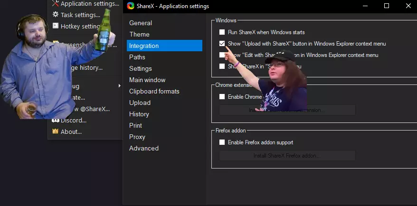The width and height of the screenshot is (417, 206).
Task: Toggle Show "Edit with ShareX" context menu checkbox
Action: pos(221,55)
